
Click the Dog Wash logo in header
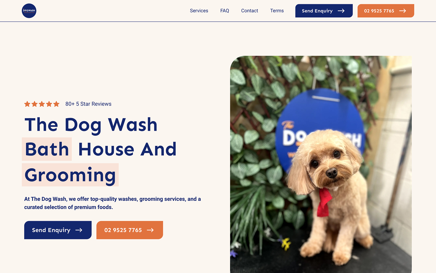tap(29, 11)
